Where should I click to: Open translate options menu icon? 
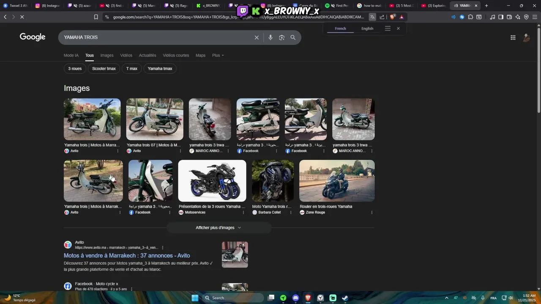pyautogui.click(x=388, y=28)
